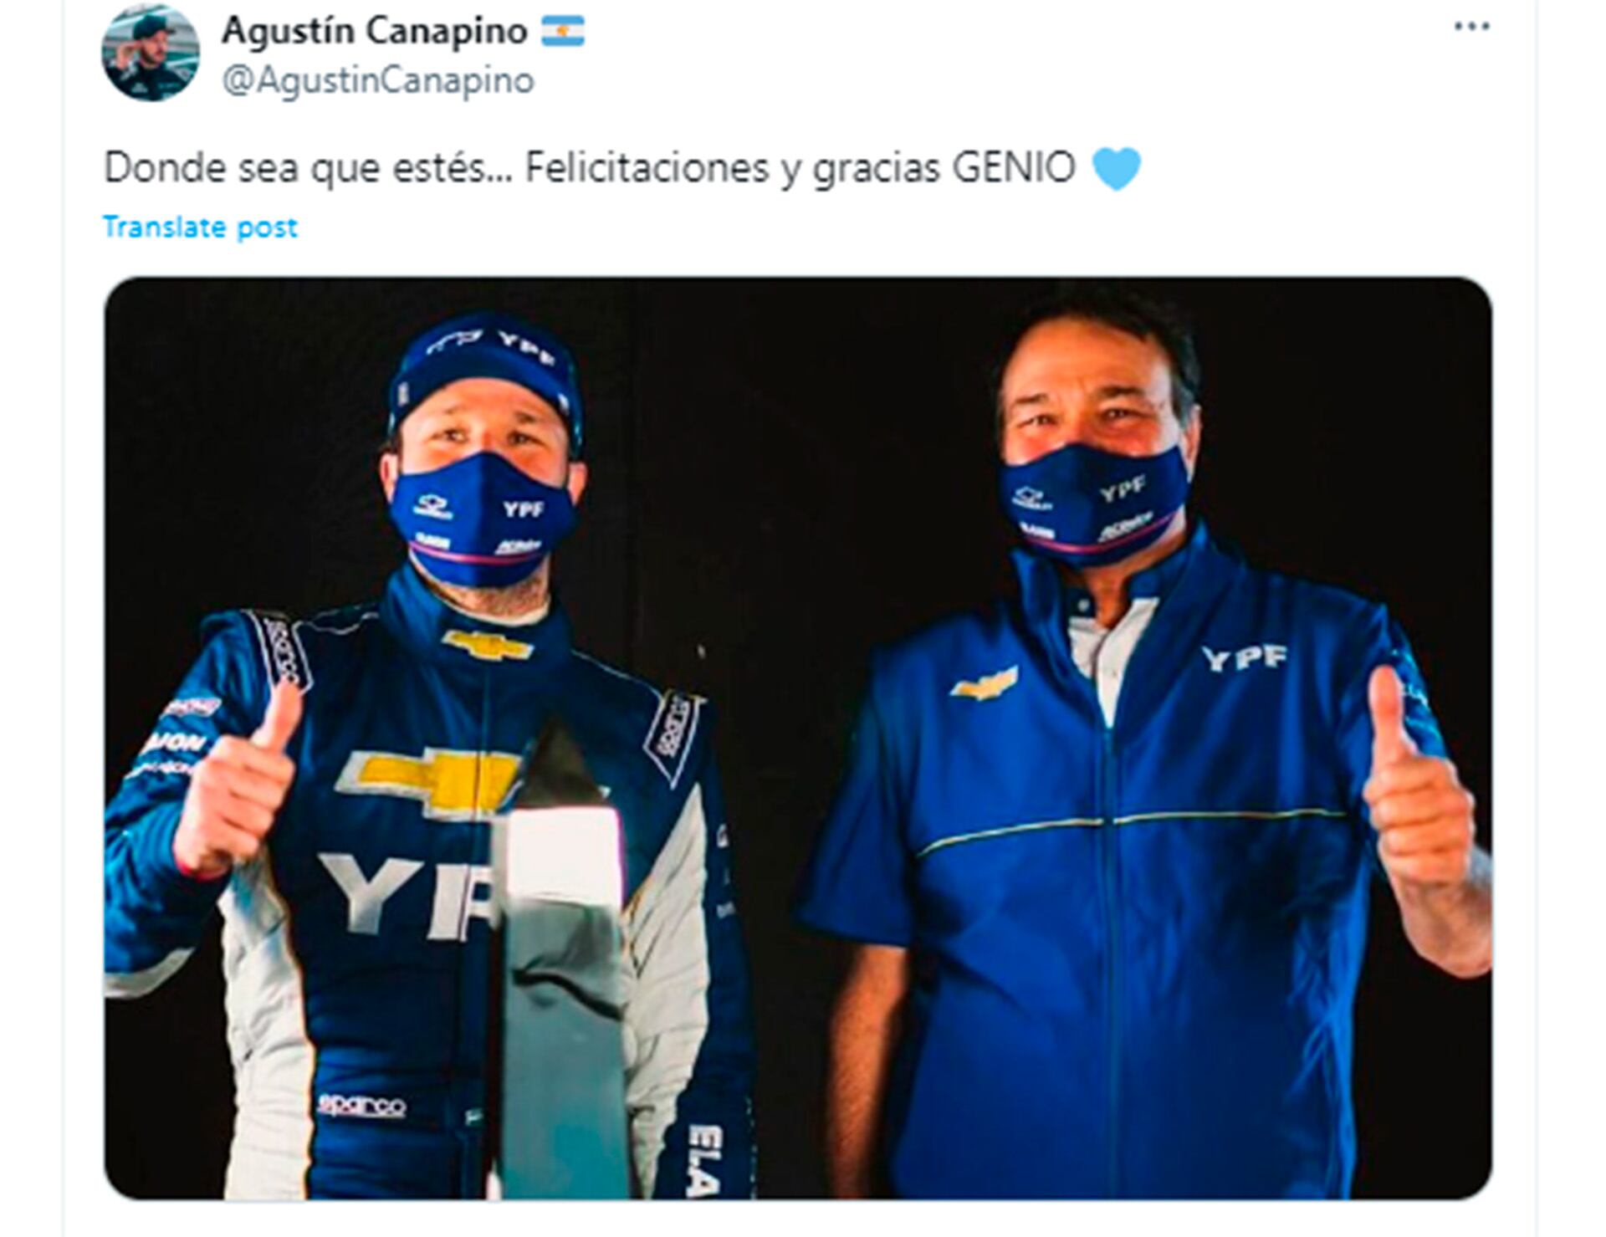The image size is (1606, 1237).
Task: Click the blue YPF cap in photo
Action: (x=485, y=366)
